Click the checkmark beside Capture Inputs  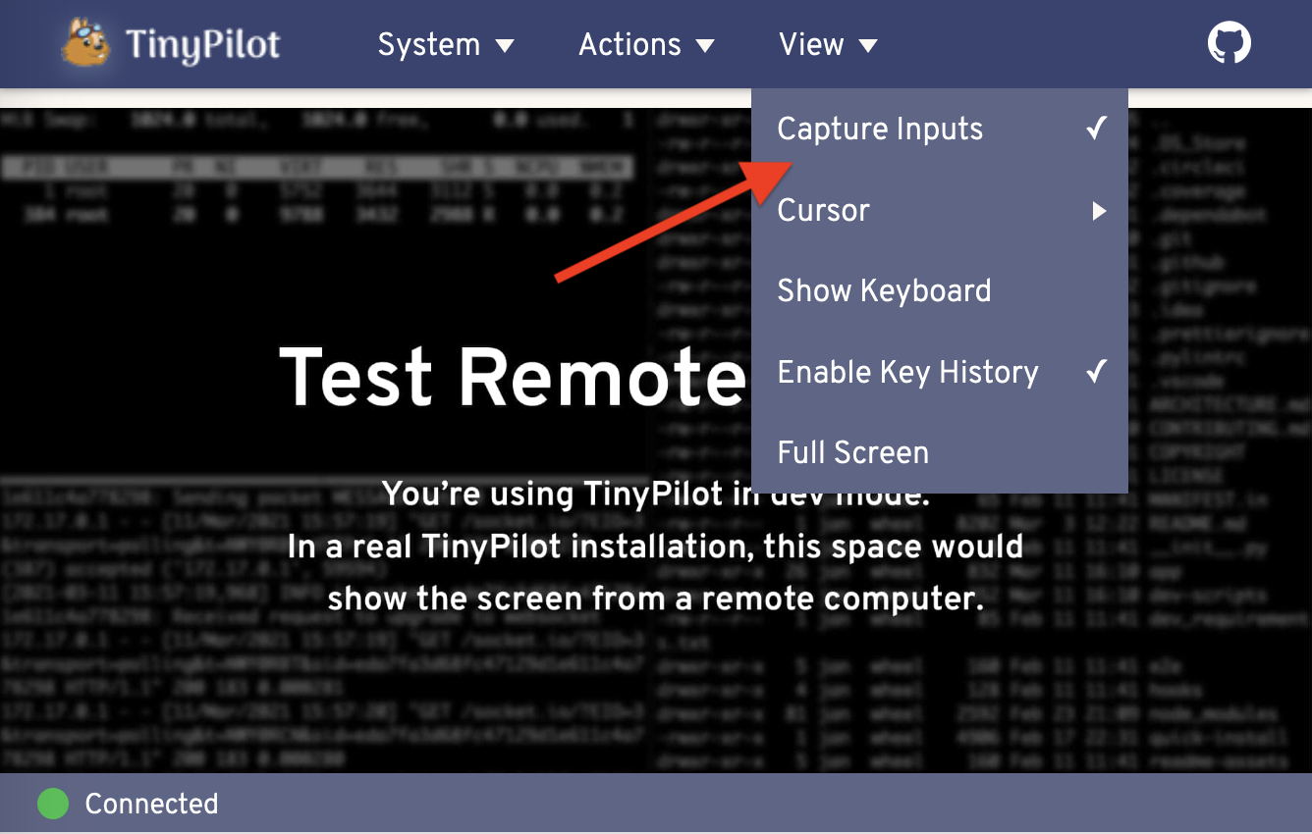pos(1096,127)
